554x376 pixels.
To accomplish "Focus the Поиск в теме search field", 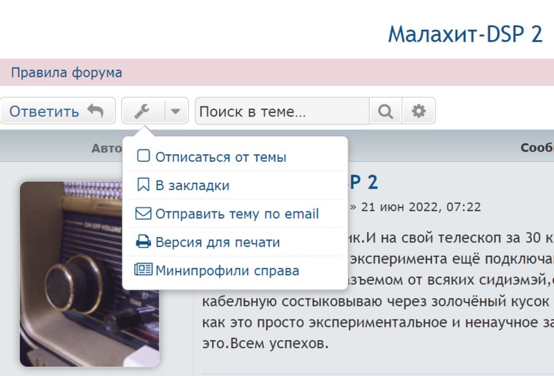I will coord(283,111).
